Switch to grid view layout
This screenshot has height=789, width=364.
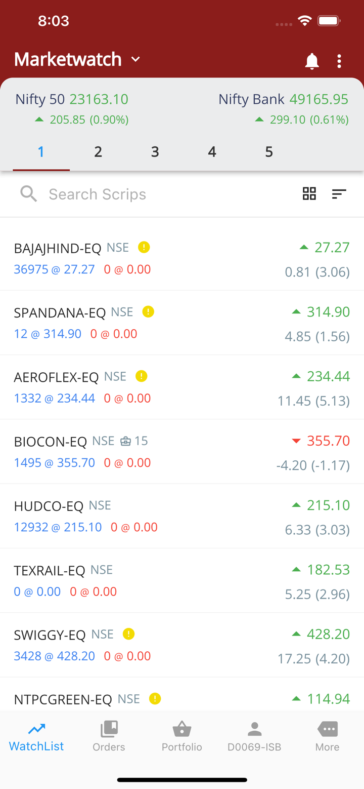[309, 193]
